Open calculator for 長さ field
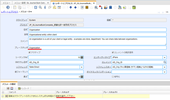 pos(82,77)
